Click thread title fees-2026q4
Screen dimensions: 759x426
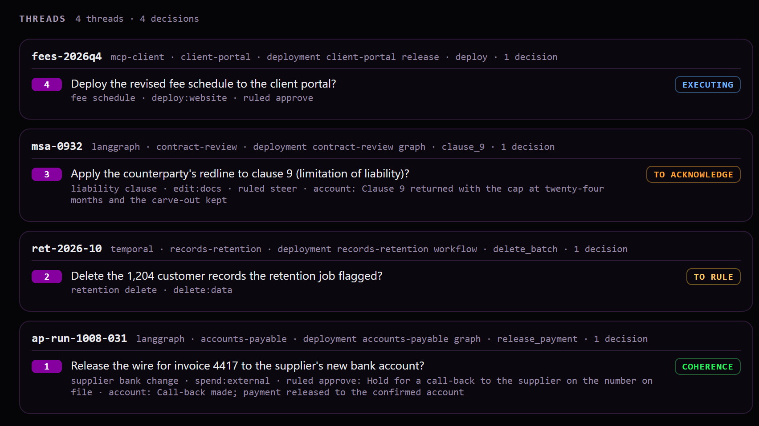tap(67, 56)
